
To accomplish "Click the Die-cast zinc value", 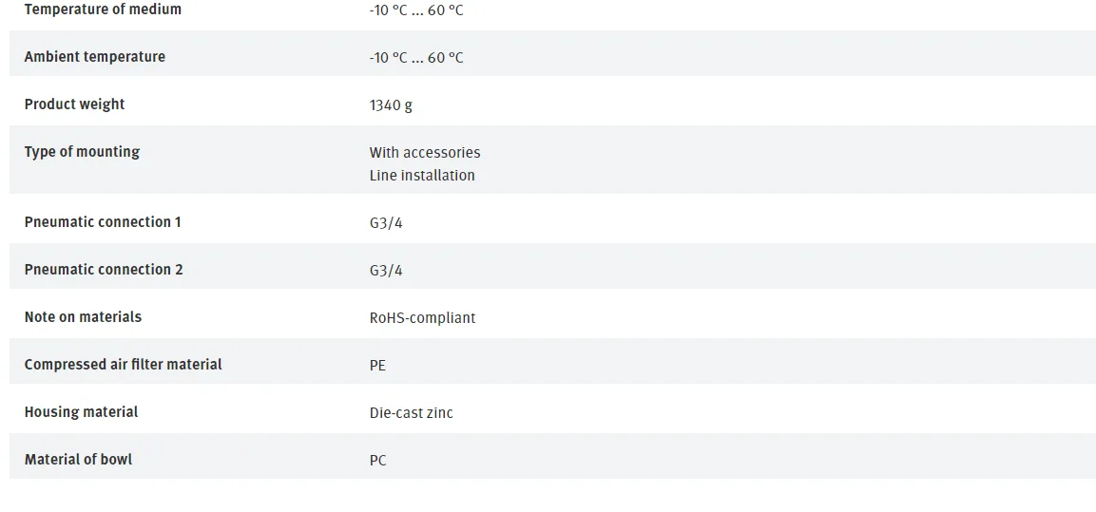I will (x=411, y=413).
